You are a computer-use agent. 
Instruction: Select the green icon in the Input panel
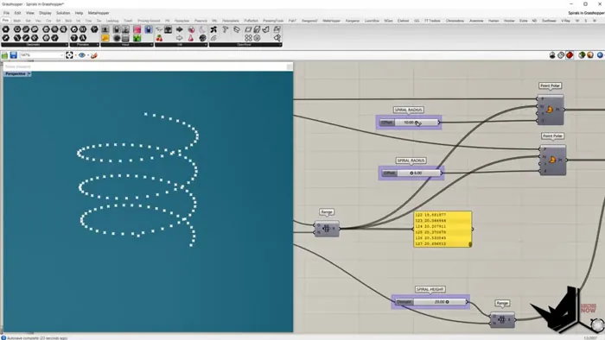[137, 38]
